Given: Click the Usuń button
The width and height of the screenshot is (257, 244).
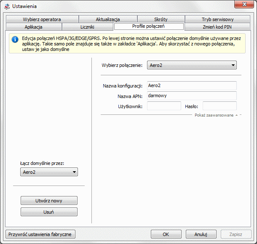Looking at the screenshot, I should pyautogui.click(x=49, y=212).
